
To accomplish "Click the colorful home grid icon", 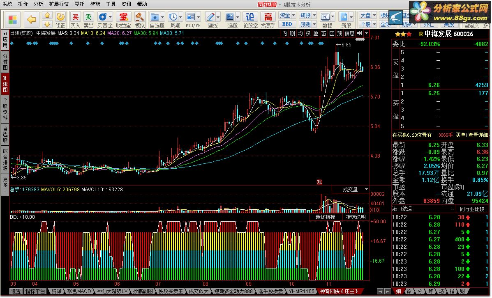I will tap(13, 20).
